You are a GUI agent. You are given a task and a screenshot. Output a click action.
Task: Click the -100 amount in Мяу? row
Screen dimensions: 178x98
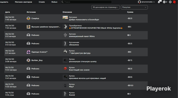130,85
